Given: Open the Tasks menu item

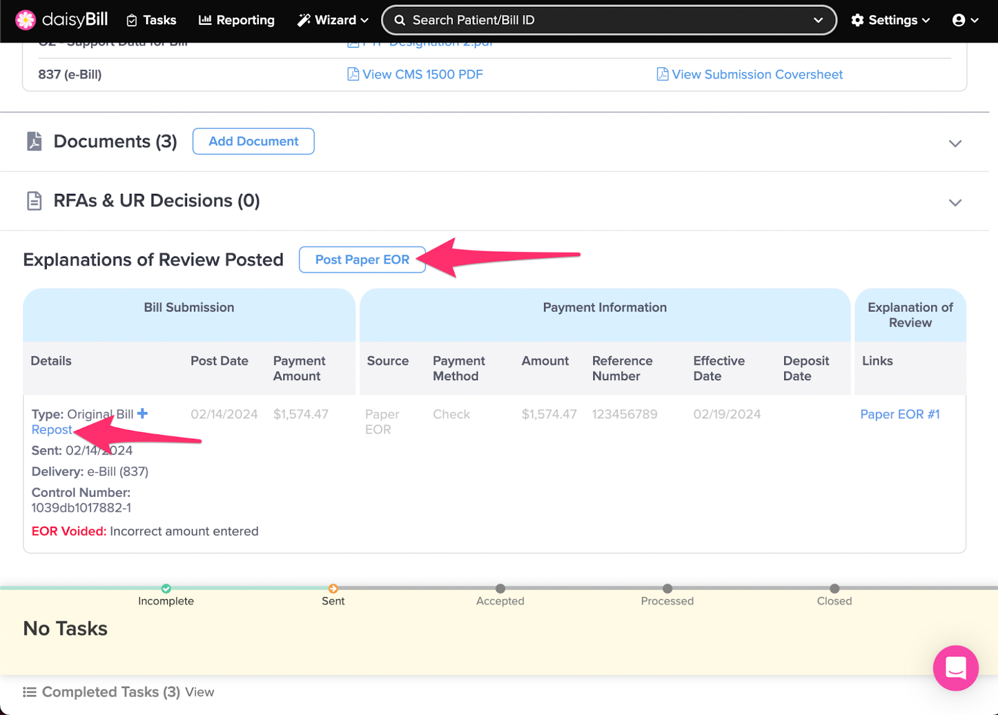Looking at the screenshot, I should click(x=152, y=20).
